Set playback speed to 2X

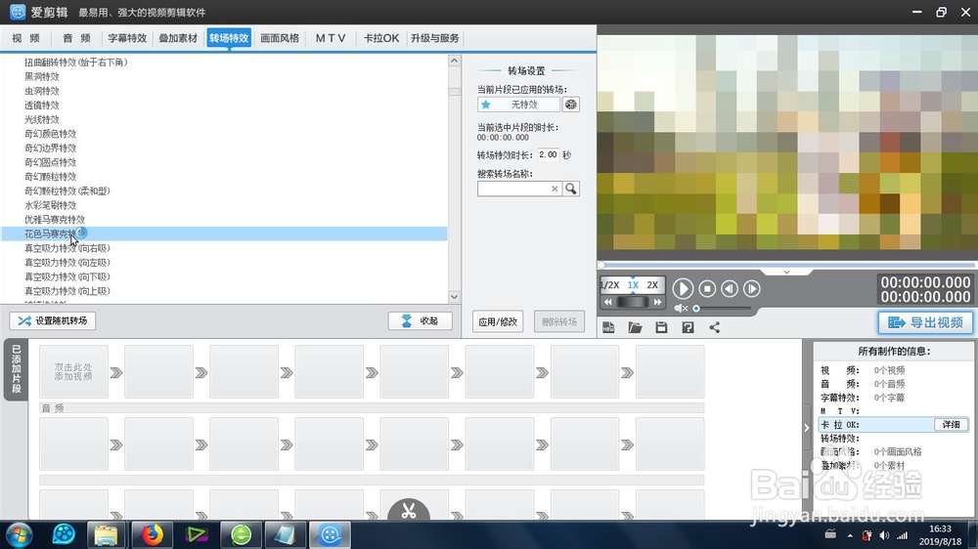point(652,285)
